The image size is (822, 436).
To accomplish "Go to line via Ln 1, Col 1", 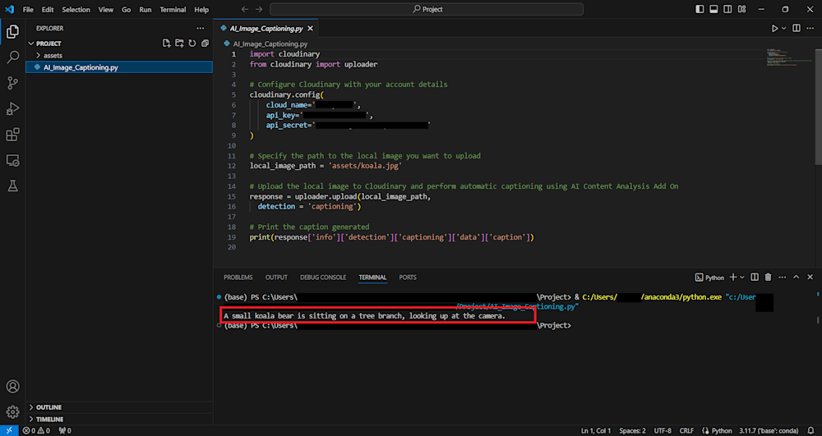I will coord(596,431).
